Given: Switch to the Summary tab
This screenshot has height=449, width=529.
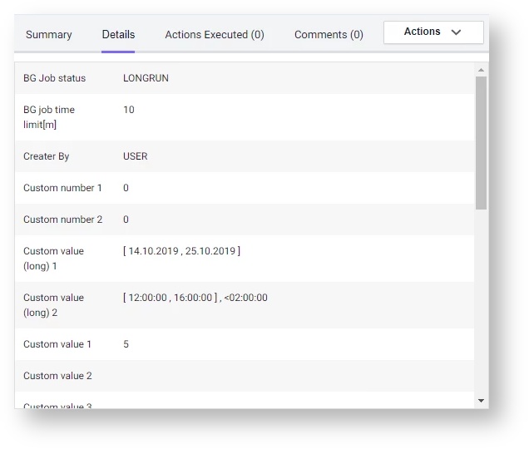Looking at the screenshot, I should pyautogui.click(x=49, y=34).
